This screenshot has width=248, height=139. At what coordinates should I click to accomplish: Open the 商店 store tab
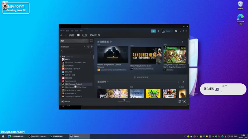coord(72,35)
